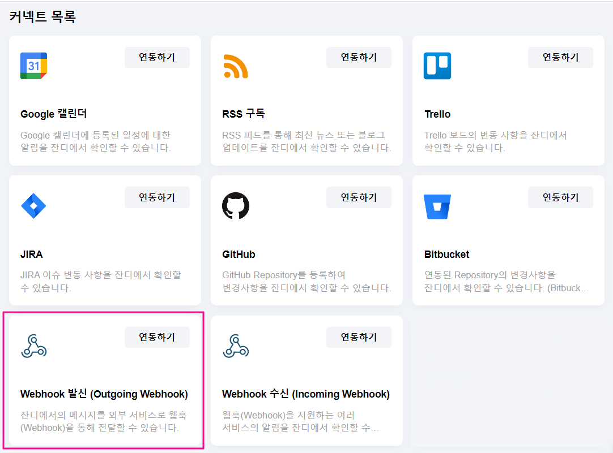Click the Bitbucket bucket icon
This screenshot has height=453, width=613.
pos(437,206)
